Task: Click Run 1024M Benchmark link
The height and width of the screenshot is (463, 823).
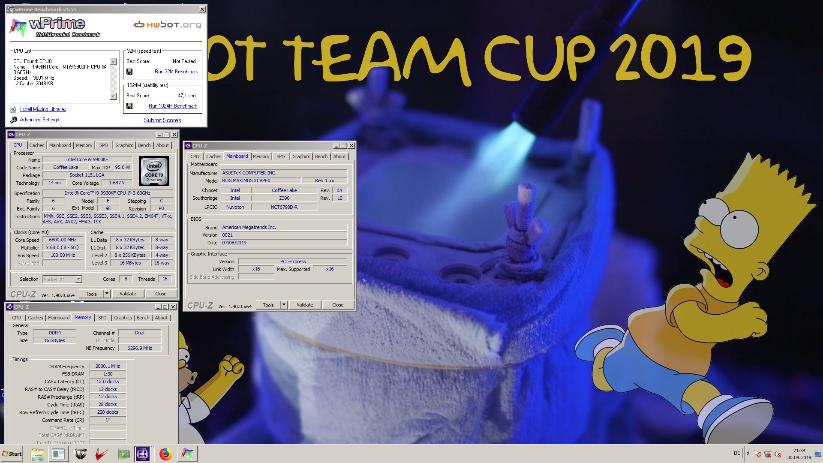Action: [173, 106]
